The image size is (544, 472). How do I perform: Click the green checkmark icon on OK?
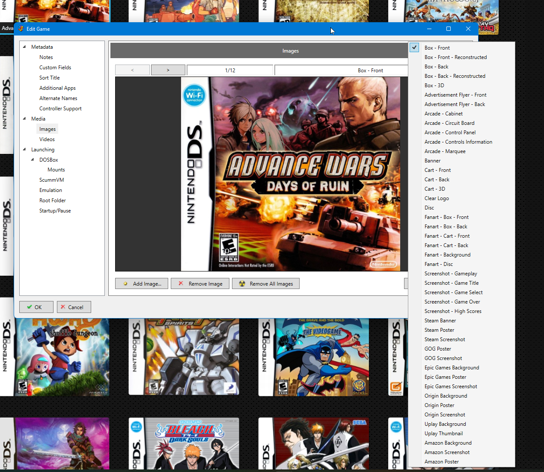pyautogui.click(x=30, y=307)
